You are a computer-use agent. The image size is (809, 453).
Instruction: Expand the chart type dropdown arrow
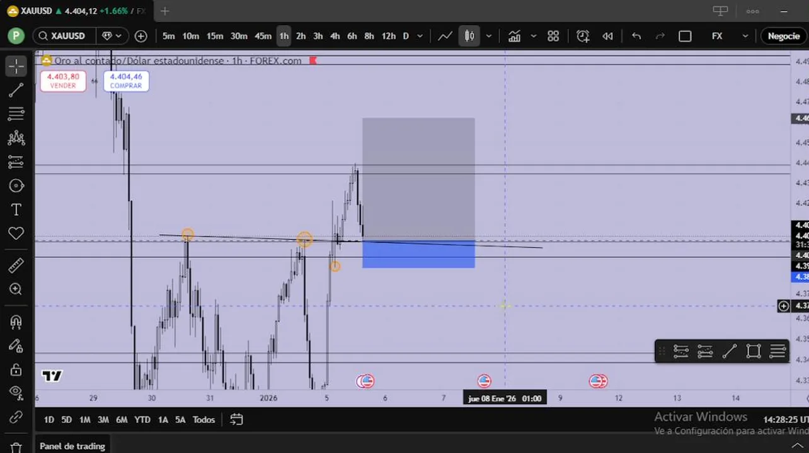point(488,36)
